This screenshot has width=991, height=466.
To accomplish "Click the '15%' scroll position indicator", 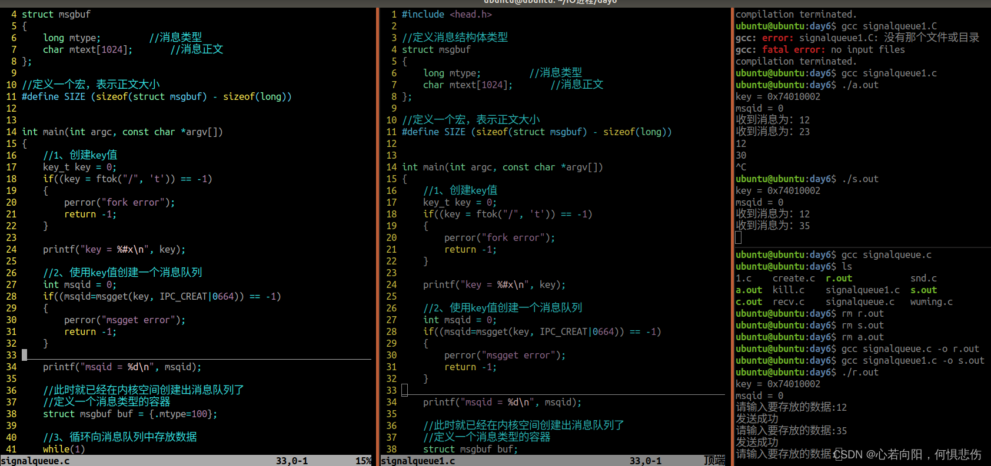I will 364,461.
